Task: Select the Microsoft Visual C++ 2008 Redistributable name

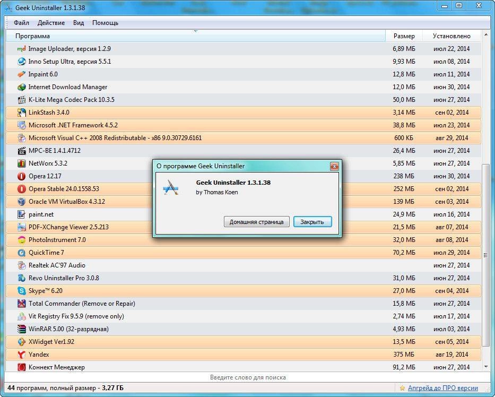Action: pos(115,138)
